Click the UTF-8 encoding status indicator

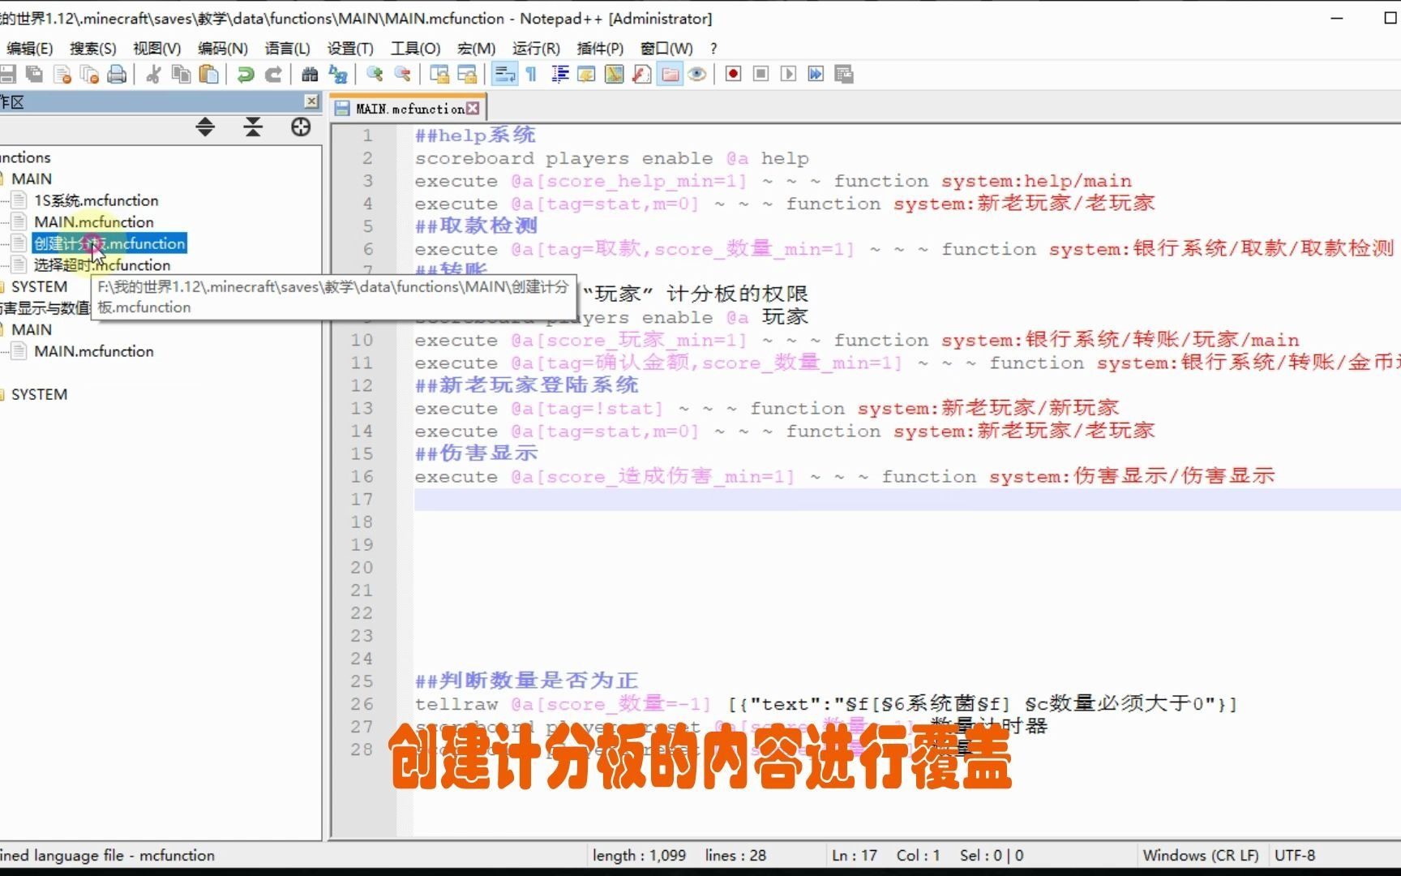(1294, 855)
